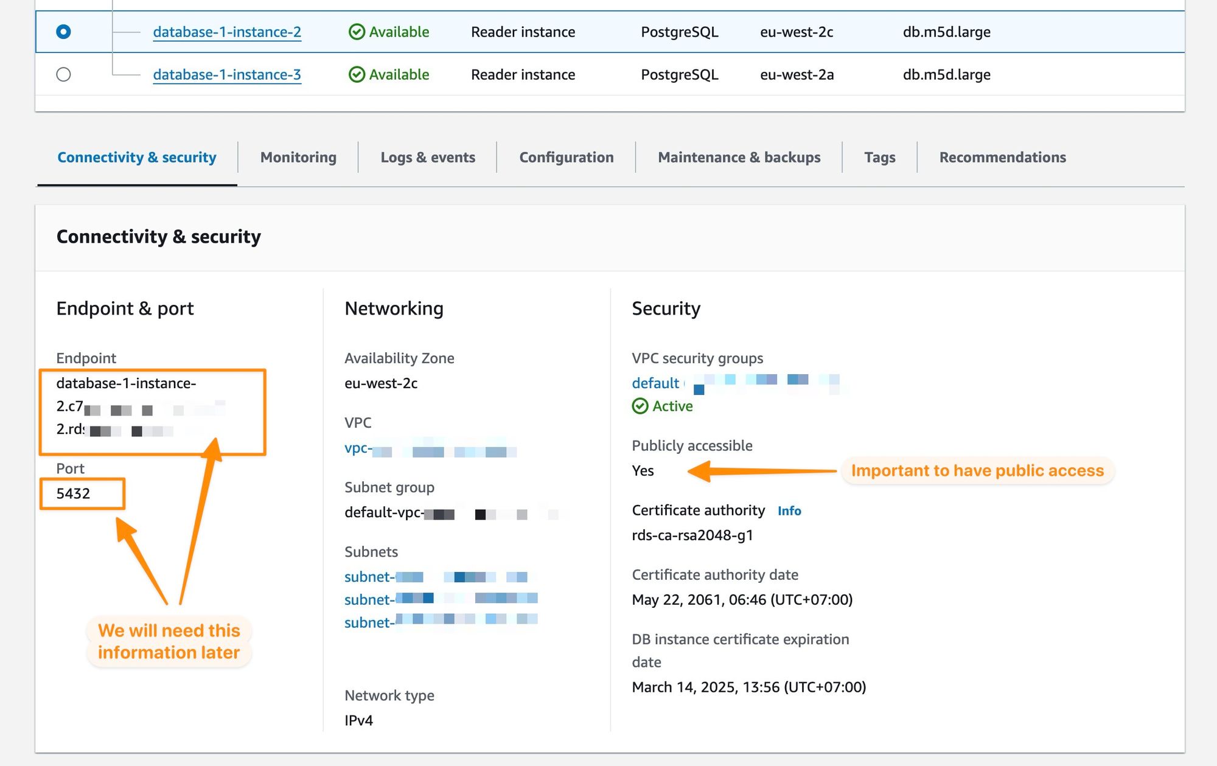Screen dimensions: 1217x766
Task: Open the Maintenance & backups tab
Action: (740, 157)
